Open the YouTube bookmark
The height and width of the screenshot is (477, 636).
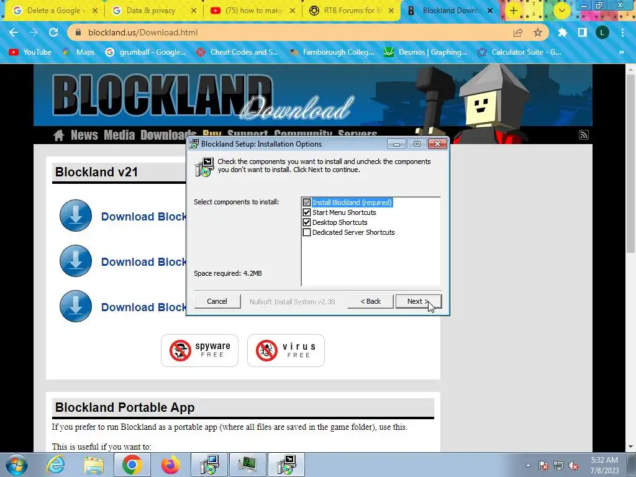(30, 52)
